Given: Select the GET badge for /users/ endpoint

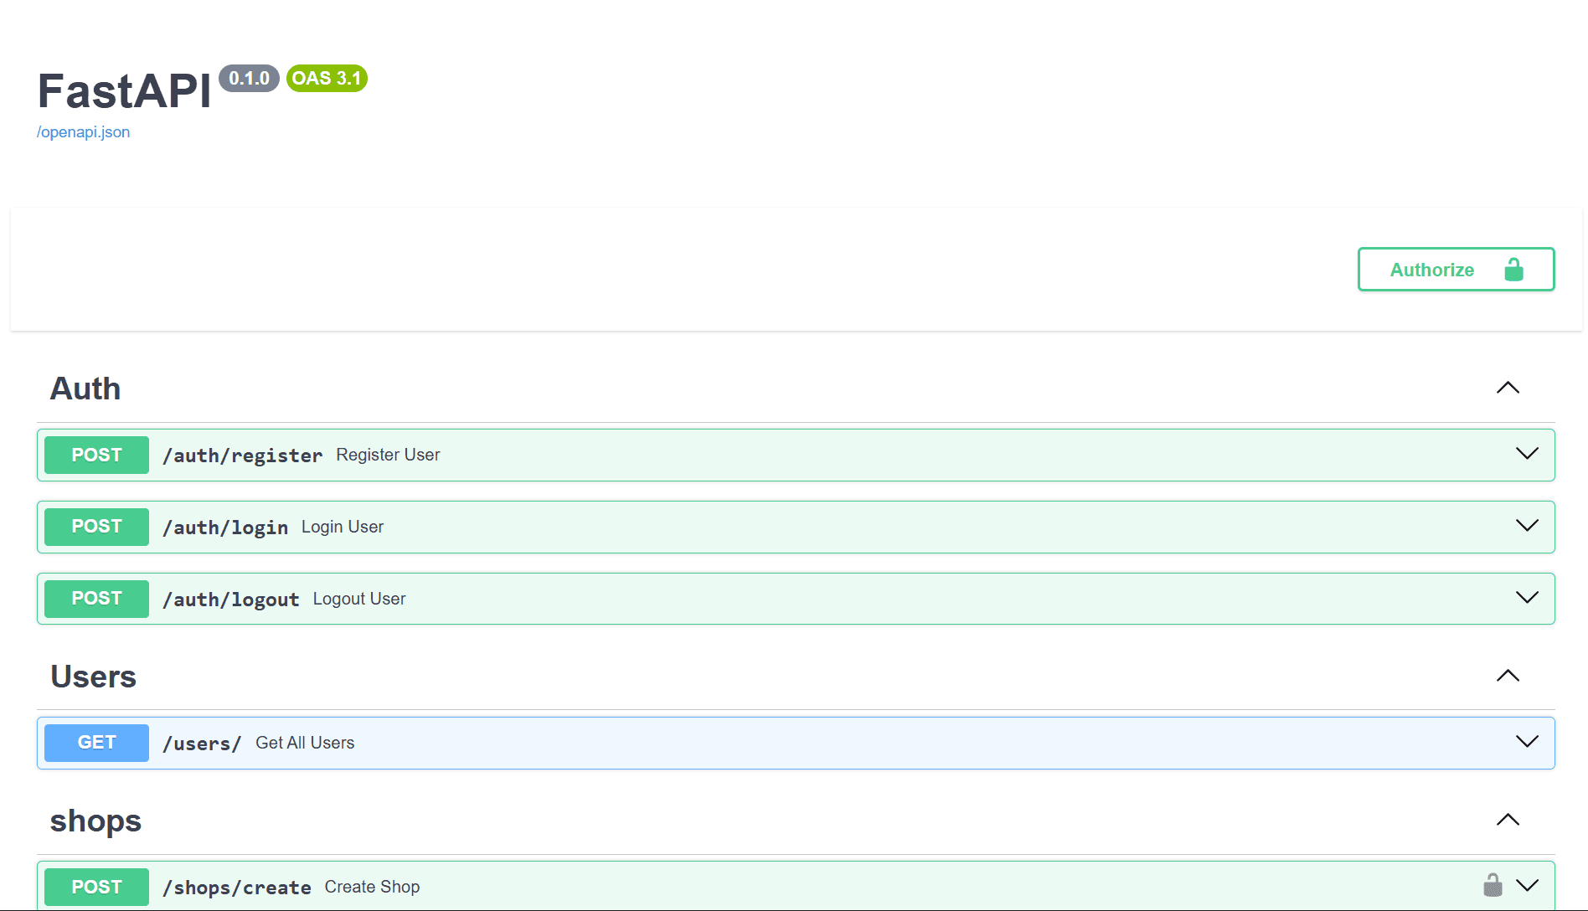Looking at the screenshot, I should 95,742.
